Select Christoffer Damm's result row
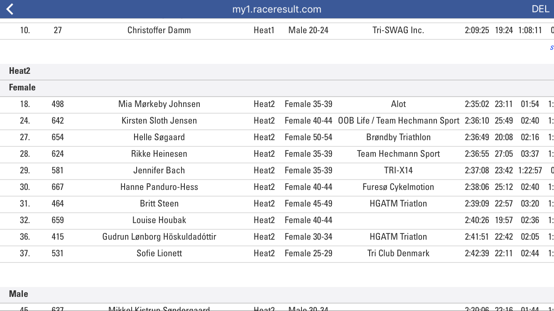The width and height of the screenshot is (554, 311). (159, 30)
